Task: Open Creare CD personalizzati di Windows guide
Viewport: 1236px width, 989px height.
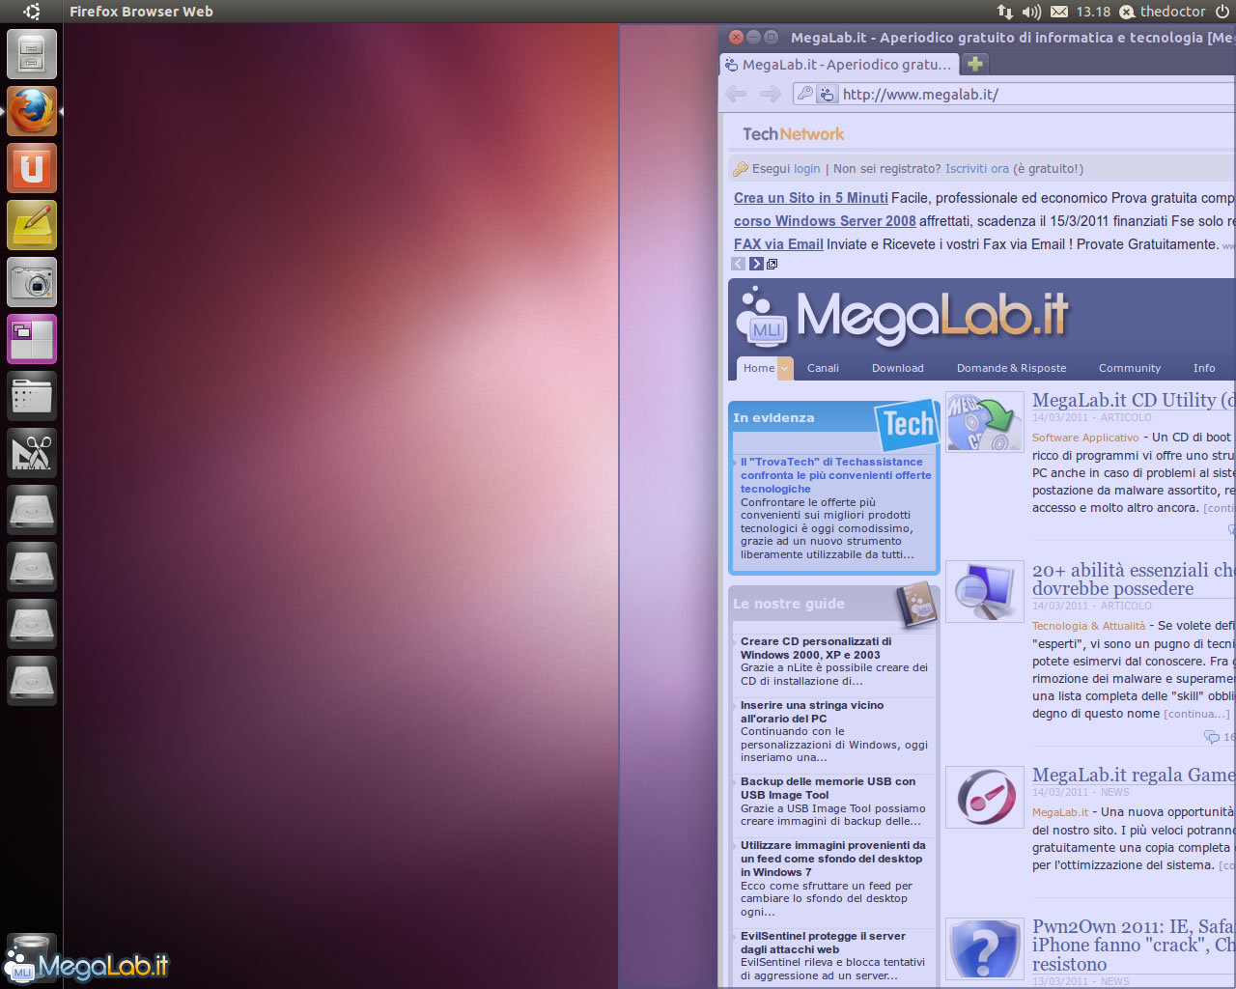Action: (x=816, y=648)
